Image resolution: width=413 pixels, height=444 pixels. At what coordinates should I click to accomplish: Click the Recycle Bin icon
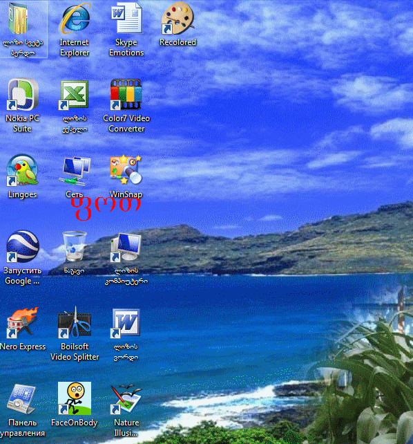(x=75, y=246)
